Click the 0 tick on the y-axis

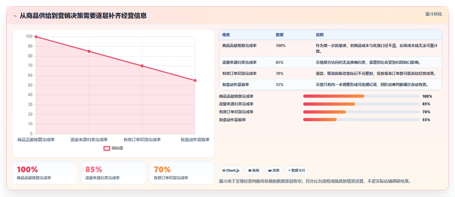(x=31, y=134)
